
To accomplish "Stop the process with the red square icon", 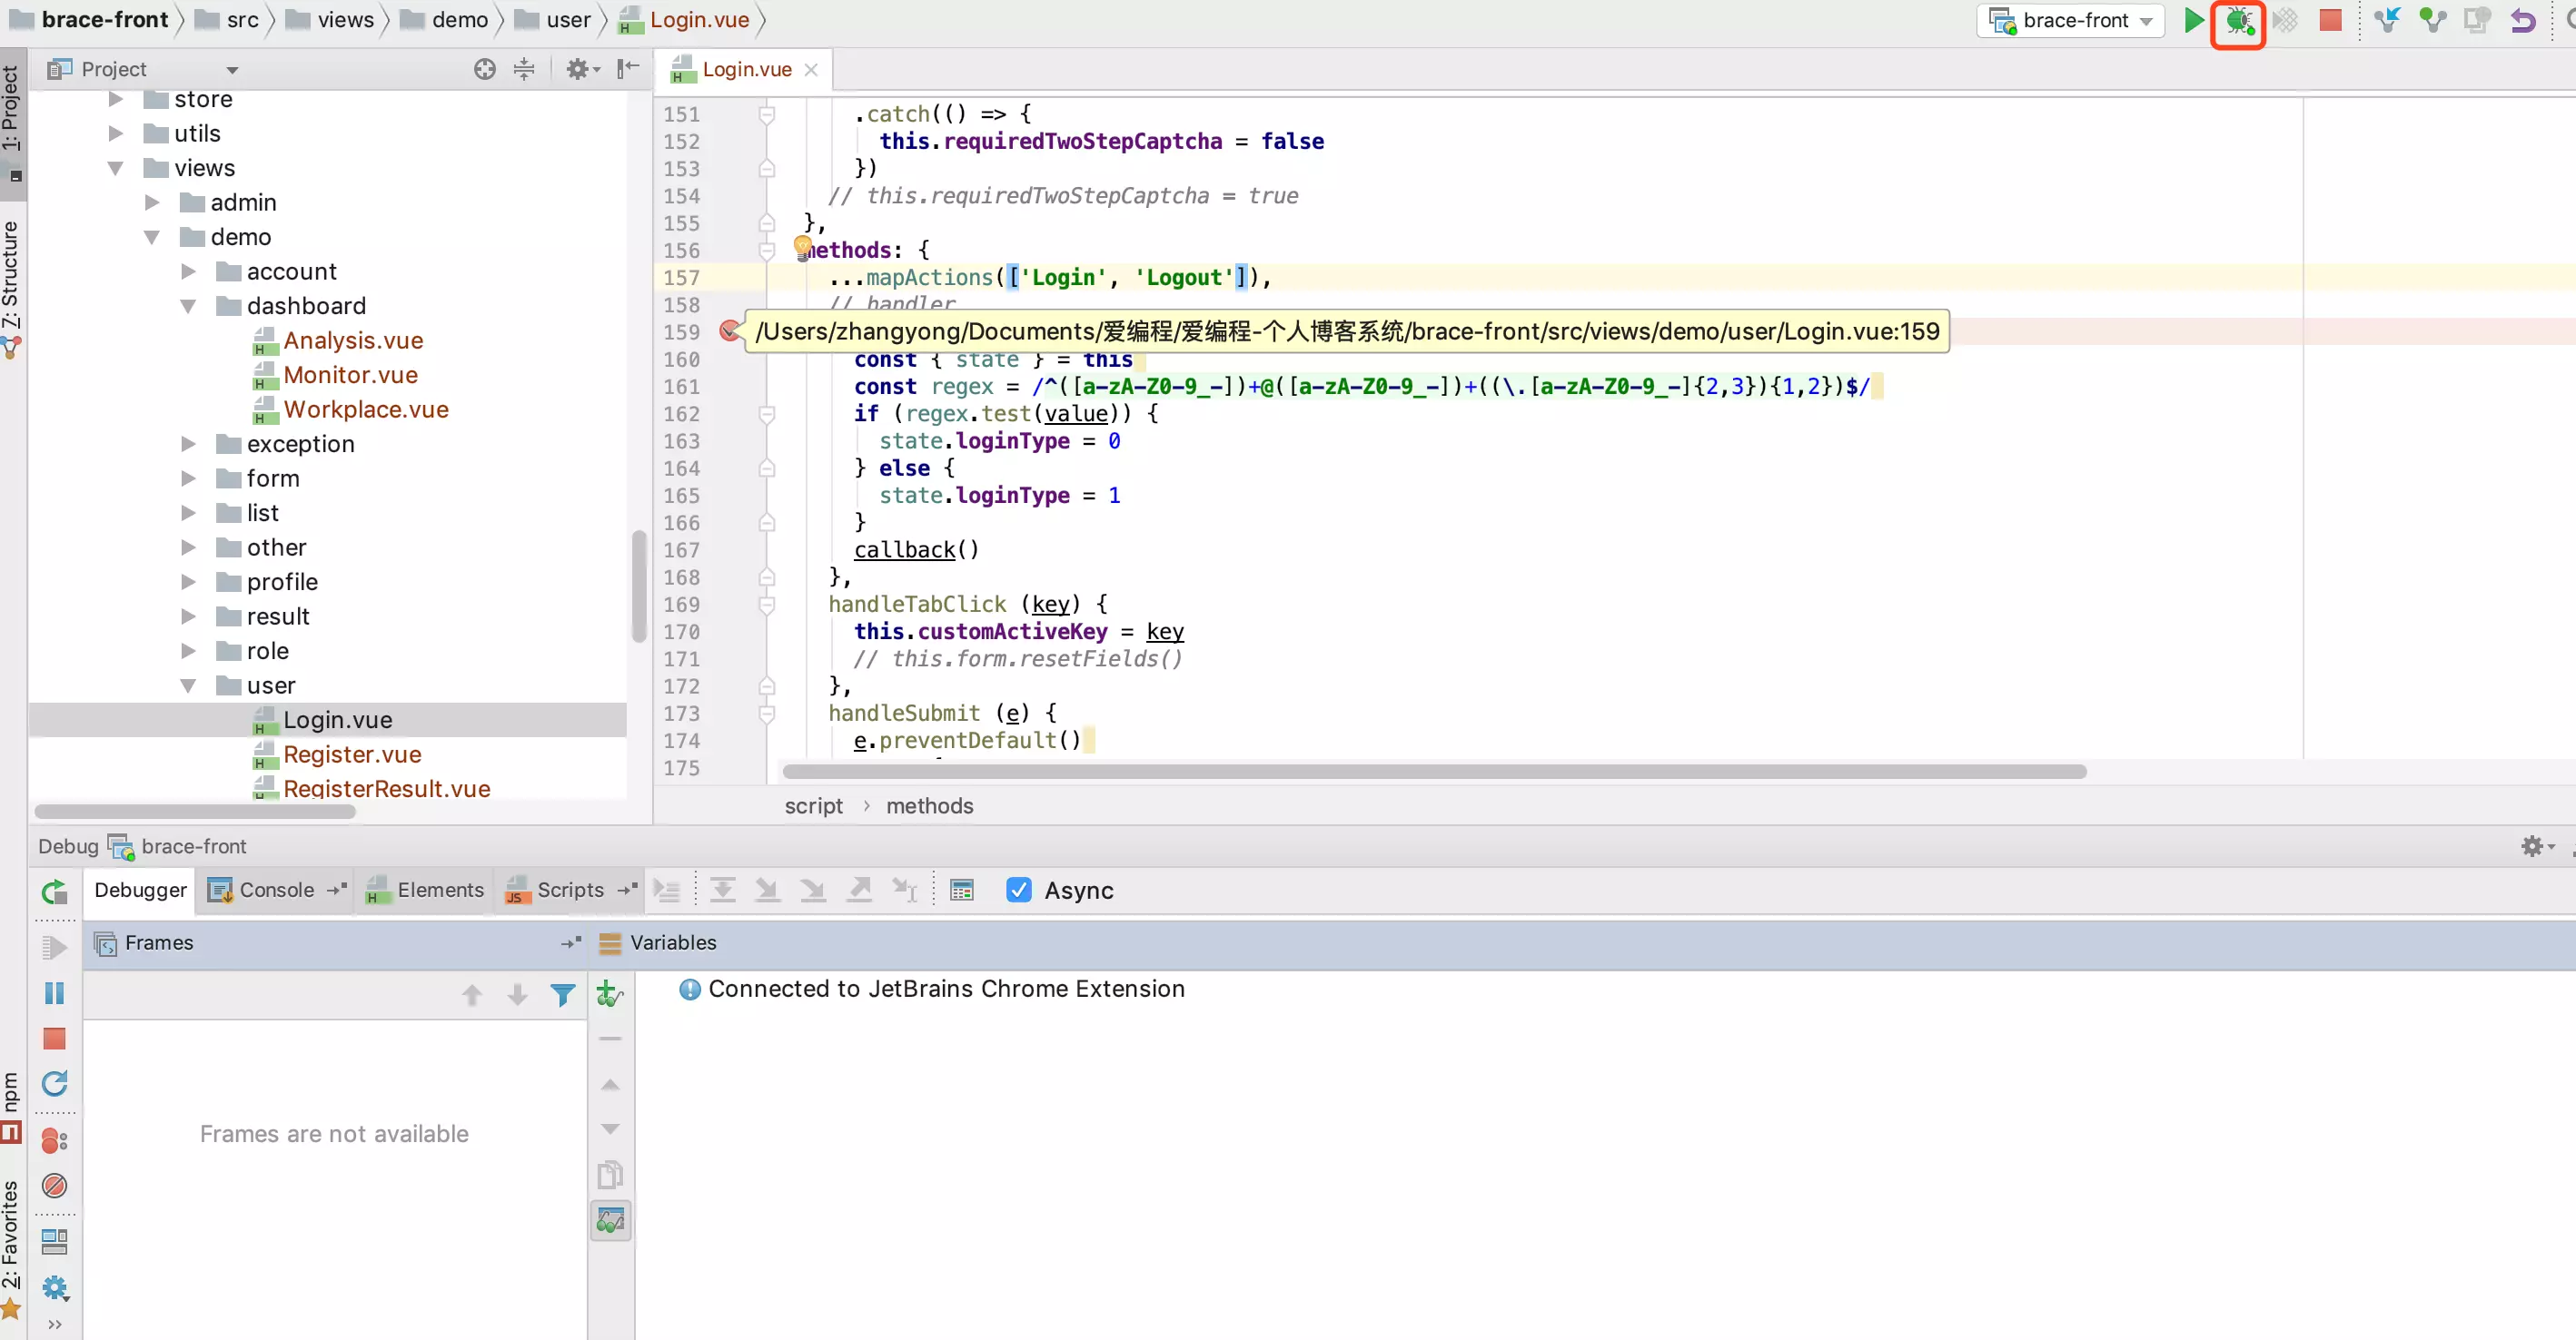I will pos(2330,20).
